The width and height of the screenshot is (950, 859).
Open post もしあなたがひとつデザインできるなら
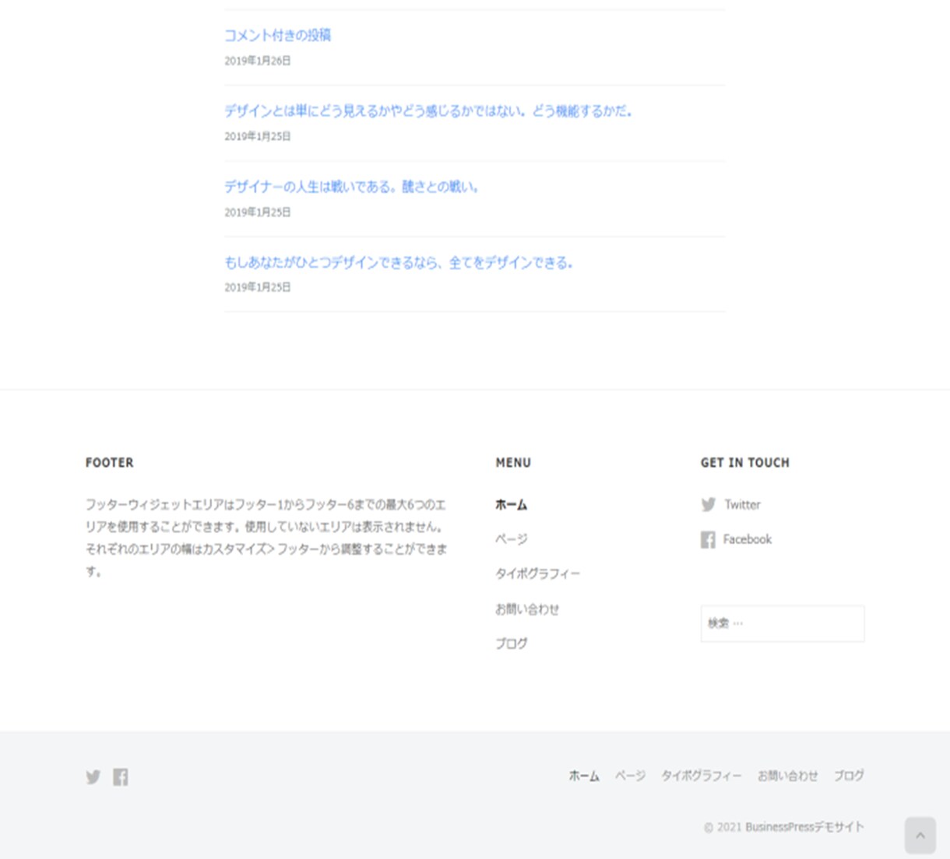[x=399, y=262]
